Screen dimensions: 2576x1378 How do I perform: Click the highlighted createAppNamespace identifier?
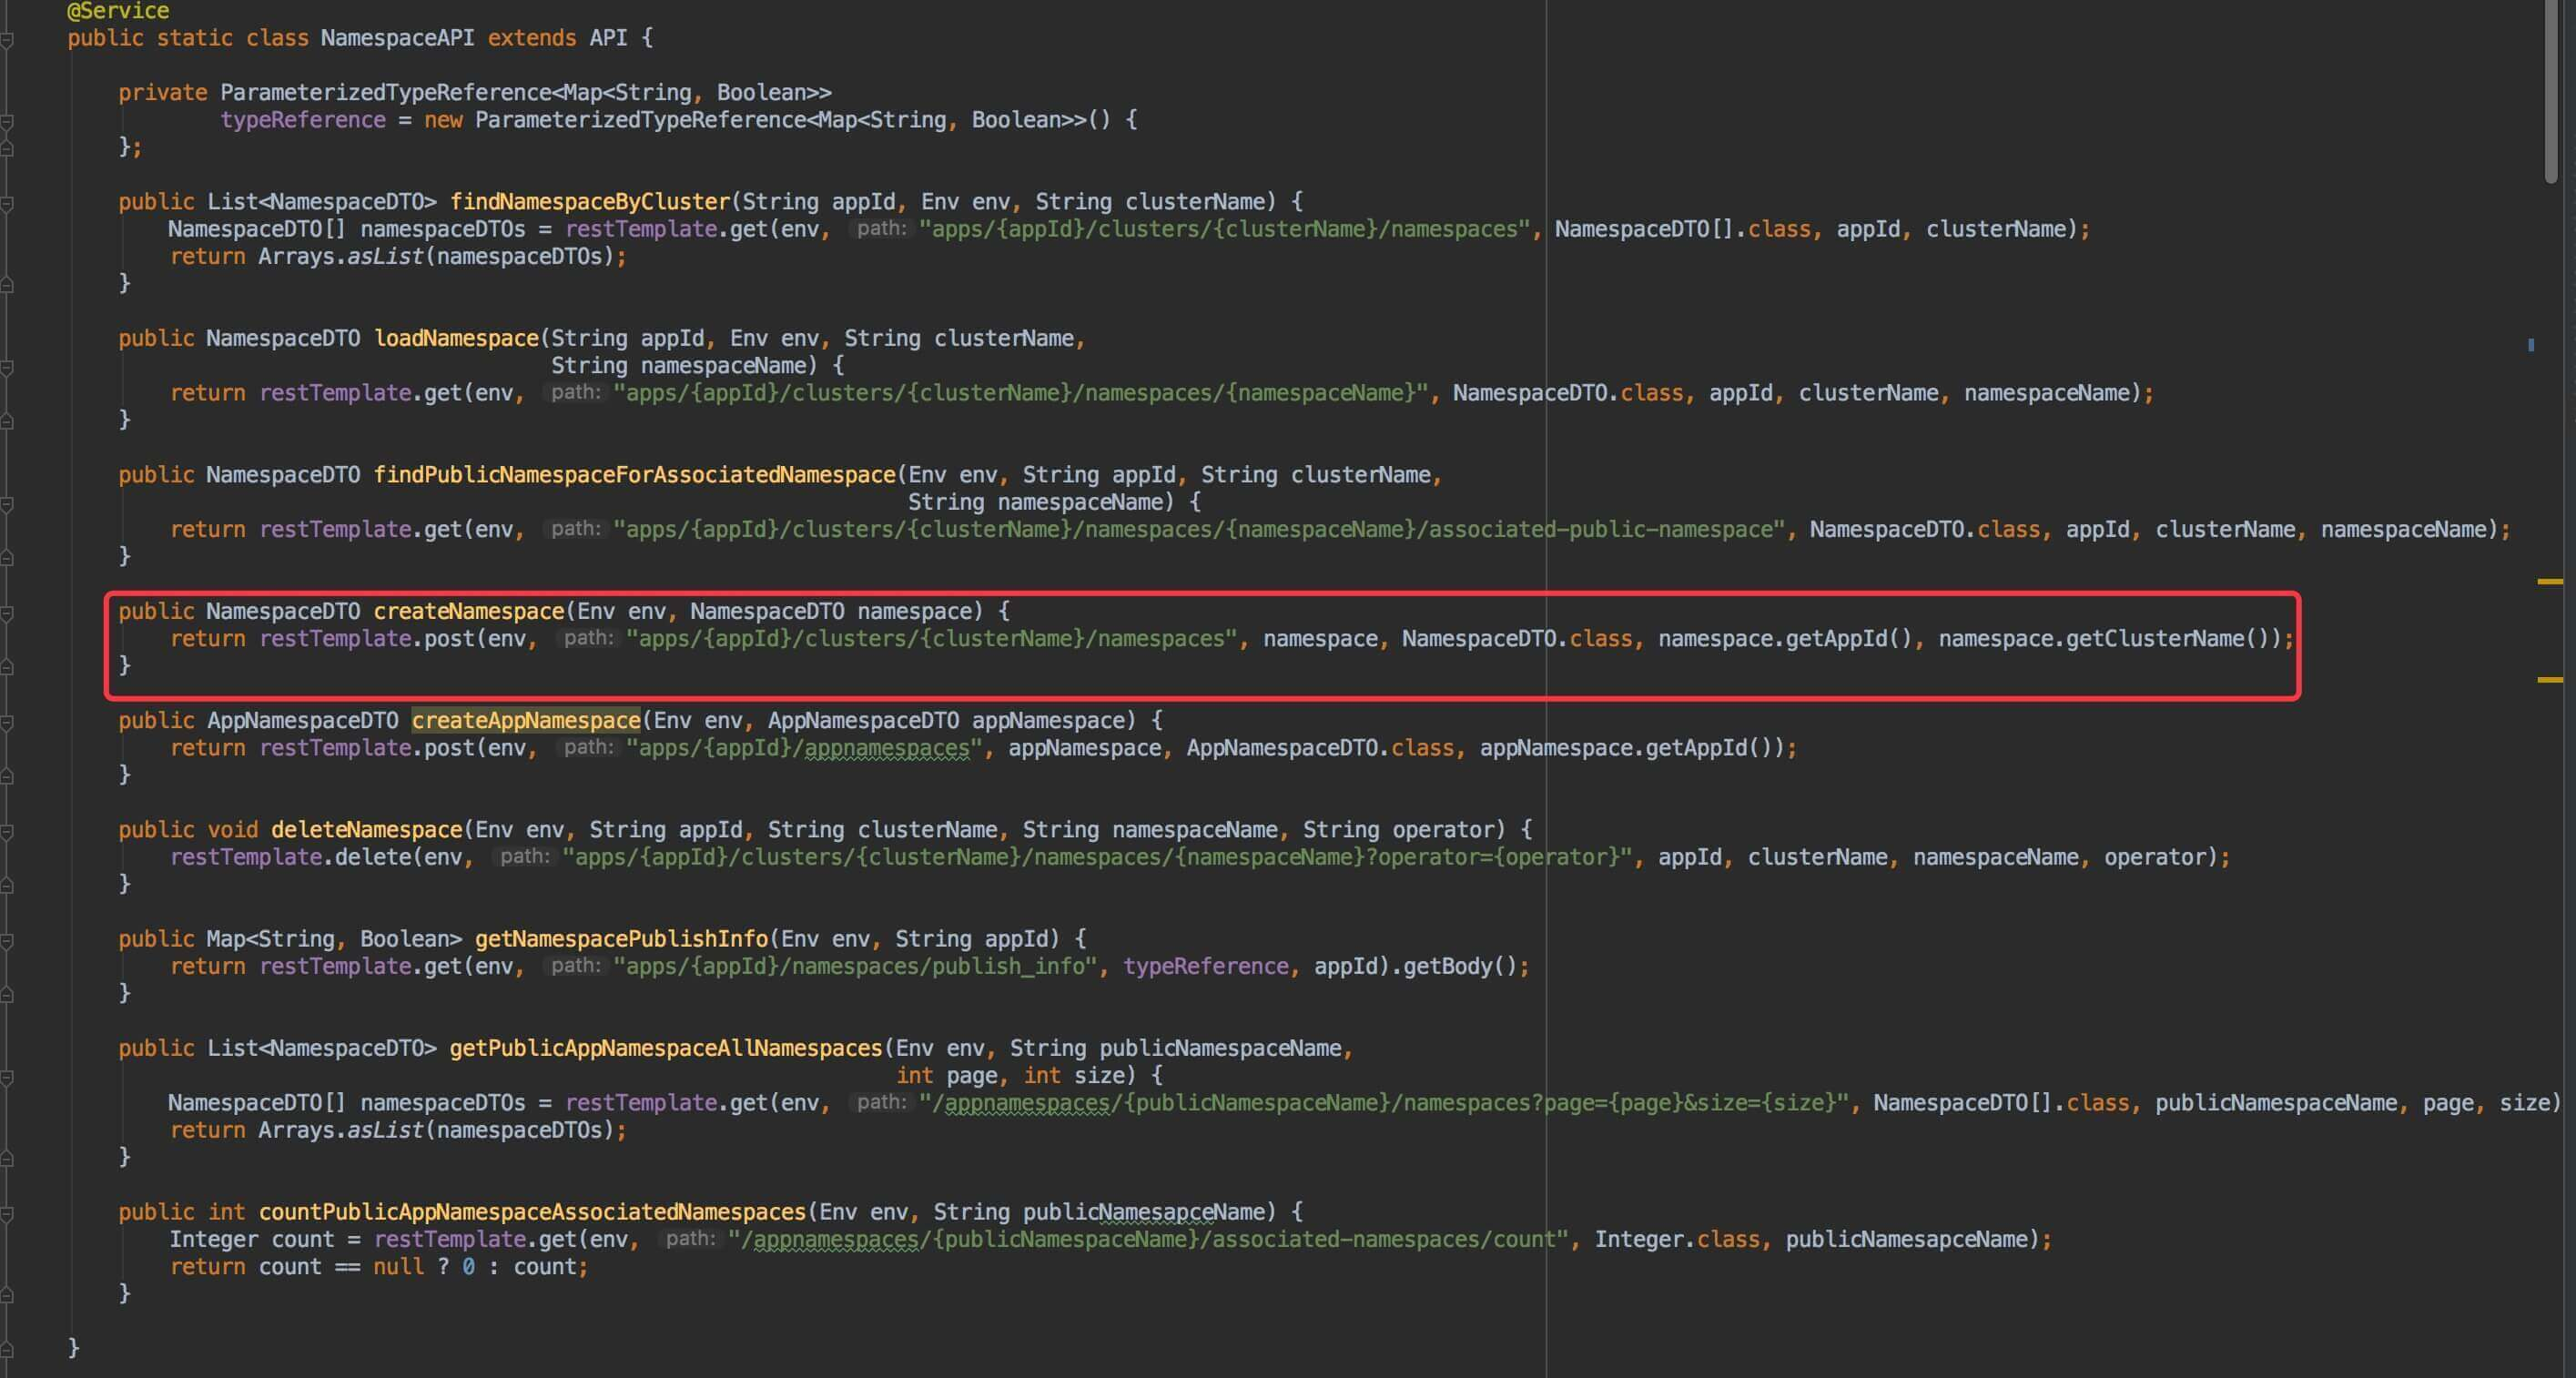click(x=526, y=720)
